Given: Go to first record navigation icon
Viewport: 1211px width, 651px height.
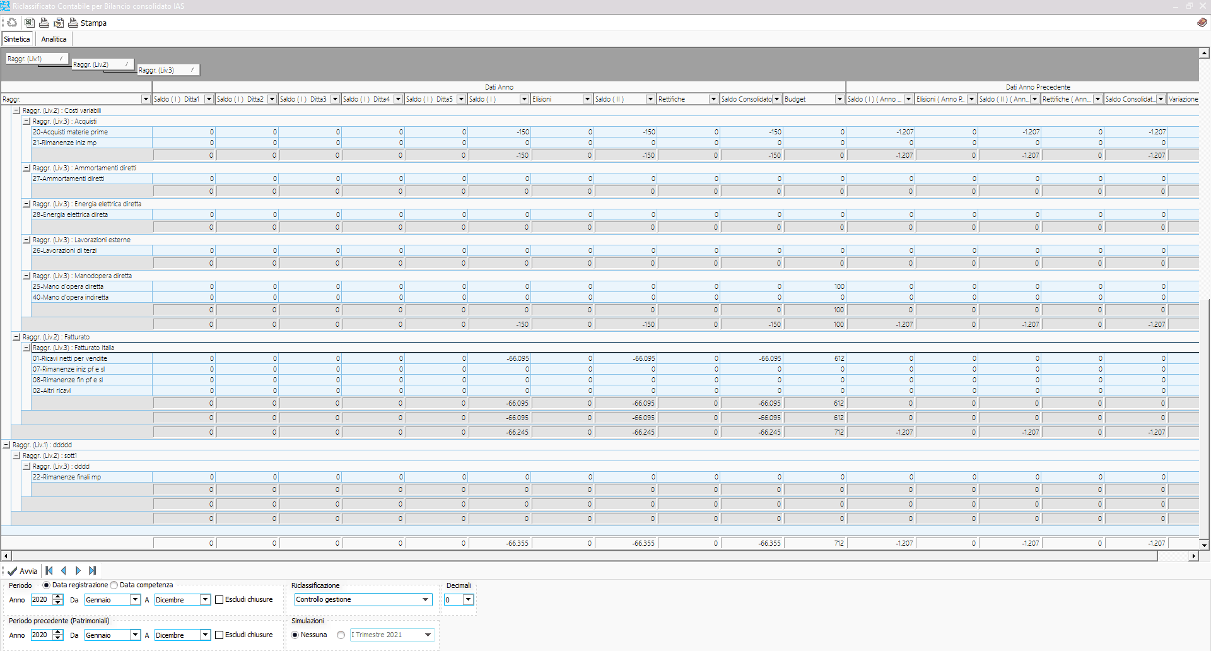Looking at the screenshot, I should (49, 571).
